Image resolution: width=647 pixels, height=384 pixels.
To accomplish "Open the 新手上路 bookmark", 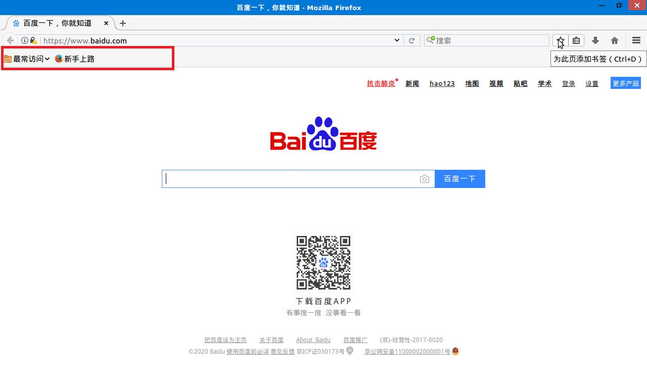I will pos(75,59).
